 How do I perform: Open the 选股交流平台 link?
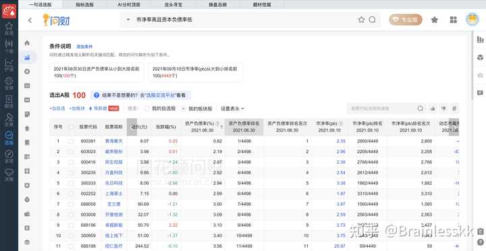160,95
